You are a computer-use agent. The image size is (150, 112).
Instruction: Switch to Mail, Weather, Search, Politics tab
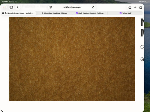90,13
